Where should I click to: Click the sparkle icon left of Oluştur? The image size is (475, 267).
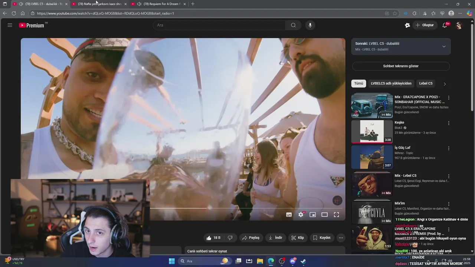pyautogui.click(x=407, y=25)
